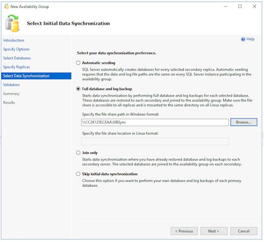Open the Select Databases wizard step
Image resolution: width=264 pixels, height=242 pixels.
click(x=17, y=58)
